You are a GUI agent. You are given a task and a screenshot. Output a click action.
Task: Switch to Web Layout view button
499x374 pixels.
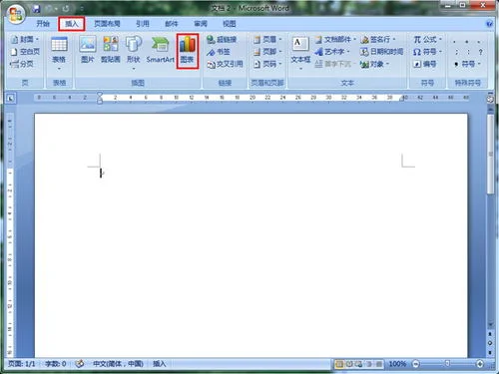coord(358,364)
